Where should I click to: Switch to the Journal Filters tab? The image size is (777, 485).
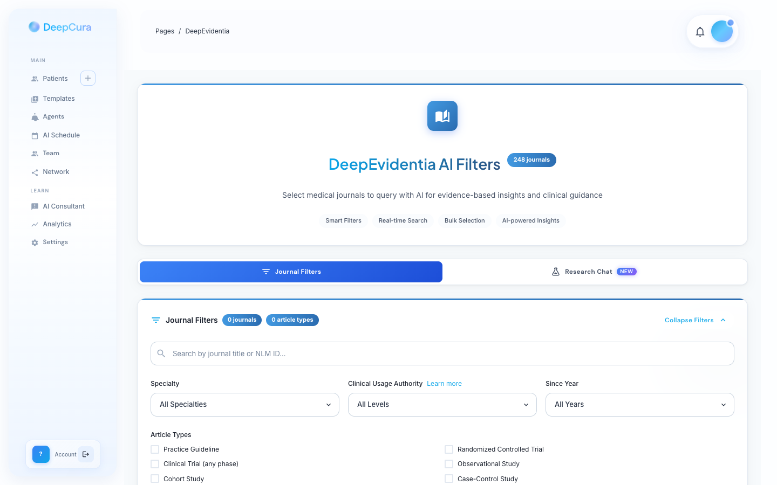[291, 272]
